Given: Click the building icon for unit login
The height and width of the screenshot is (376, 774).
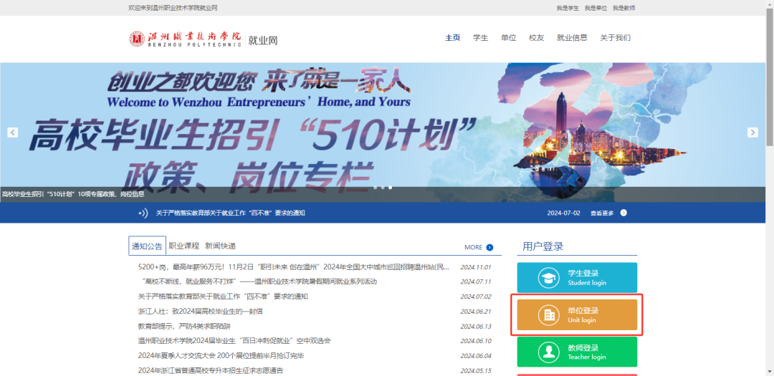Looking at the screenshot, I should click(550, 315).
